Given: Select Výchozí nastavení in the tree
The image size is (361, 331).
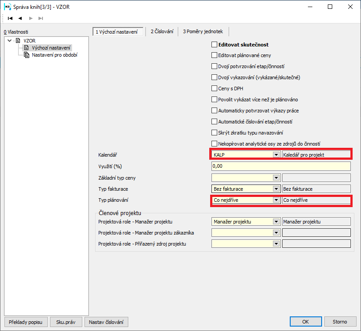Looking at the screenshot, I should click(51, 48).
